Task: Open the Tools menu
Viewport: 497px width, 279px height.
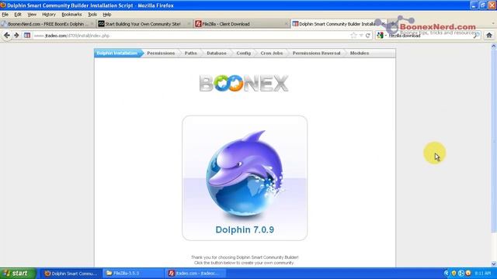Action: coord(92,15)
